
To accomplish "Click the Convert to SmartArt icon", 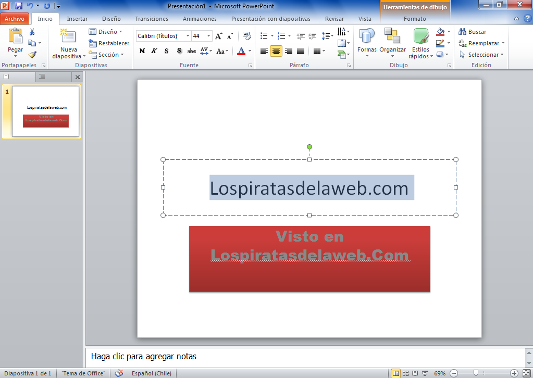I will point(342,54).
